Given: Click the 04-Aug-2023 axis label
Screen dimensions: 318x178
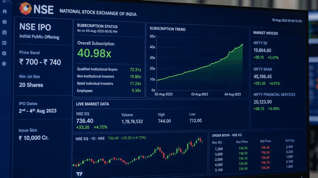Looking at the screenshot, I should (x=232, y=94).
